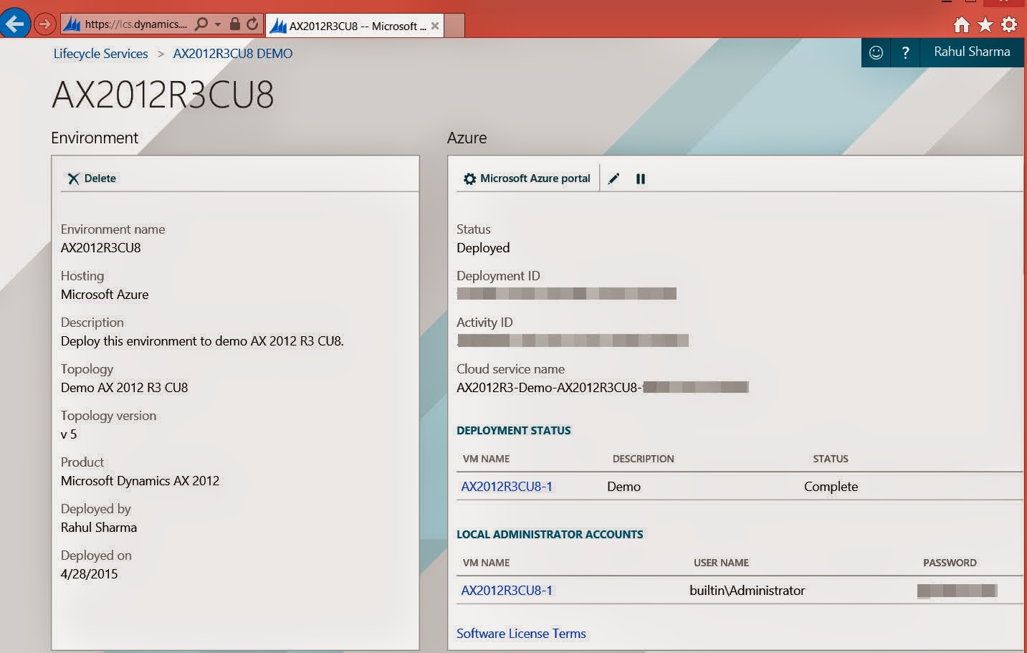The height and width of the screenshot is (653, 1027).
Task: Click the pause deployment icon
Action: (641, 179)
